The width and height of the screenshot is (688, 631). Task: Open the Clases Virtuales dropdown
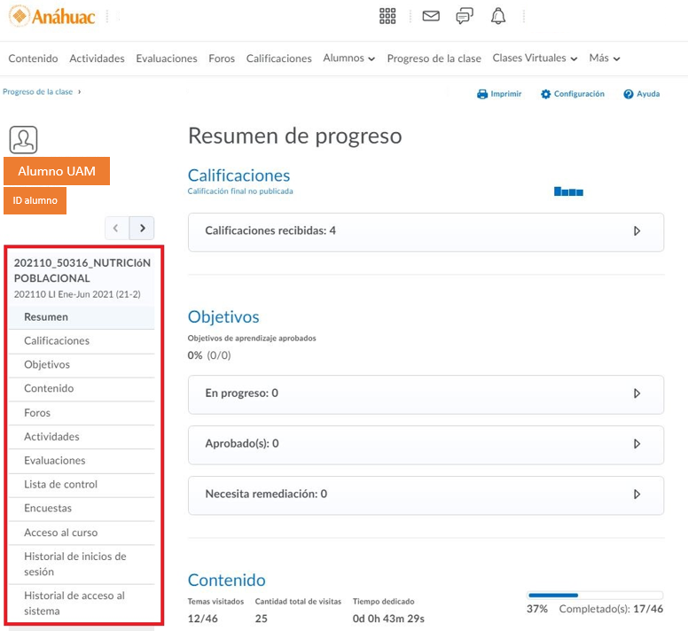[x=535, y=58]
